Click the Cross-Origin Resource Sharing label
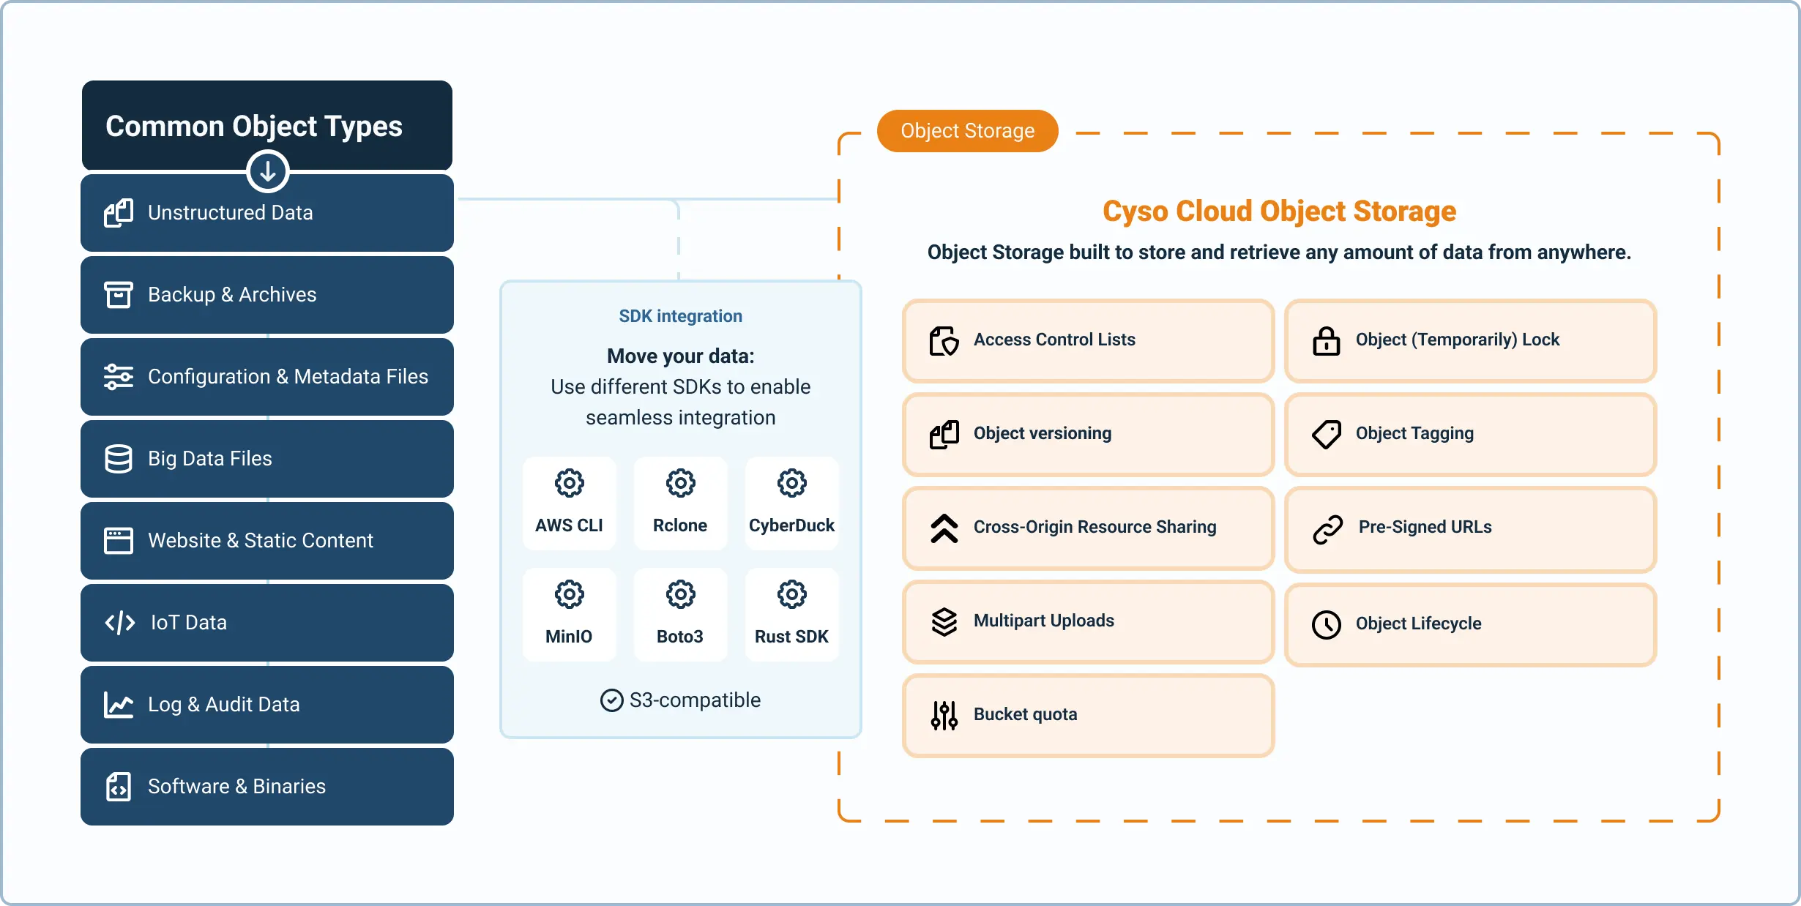This screenshot has height=906, width=1801. 1095,528
